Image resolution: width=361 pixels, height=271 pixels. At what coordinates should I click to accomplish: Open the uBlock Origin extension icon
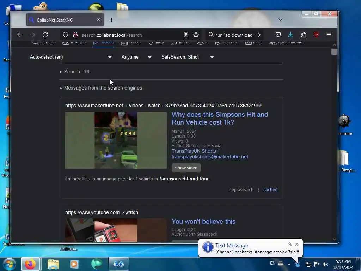pyautogui.click(x=316, y=35)
